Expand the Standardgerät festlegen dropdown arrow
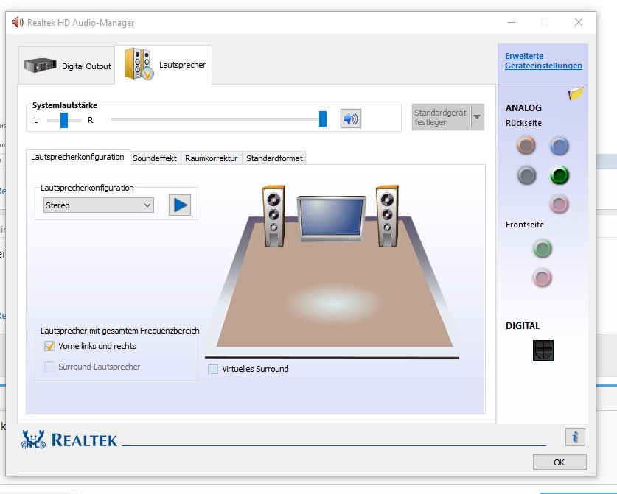Image resolution: width=617 pixels, height=494 pixels. pyautogui.click(x=477, y=117)
